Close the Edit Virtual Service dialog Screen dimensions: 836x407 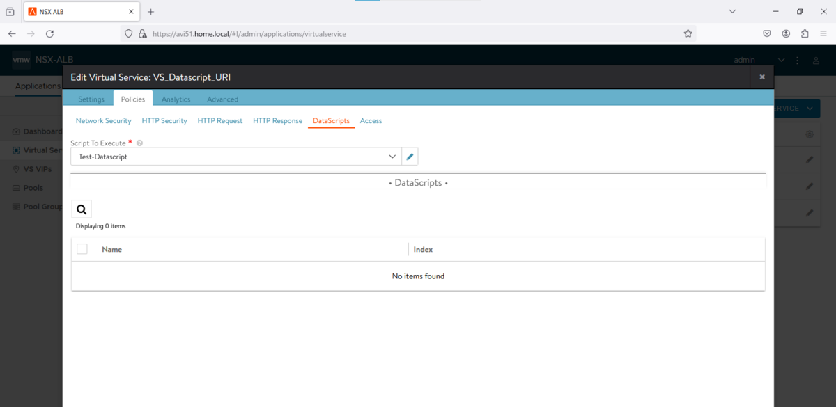(x=762, y=77)
